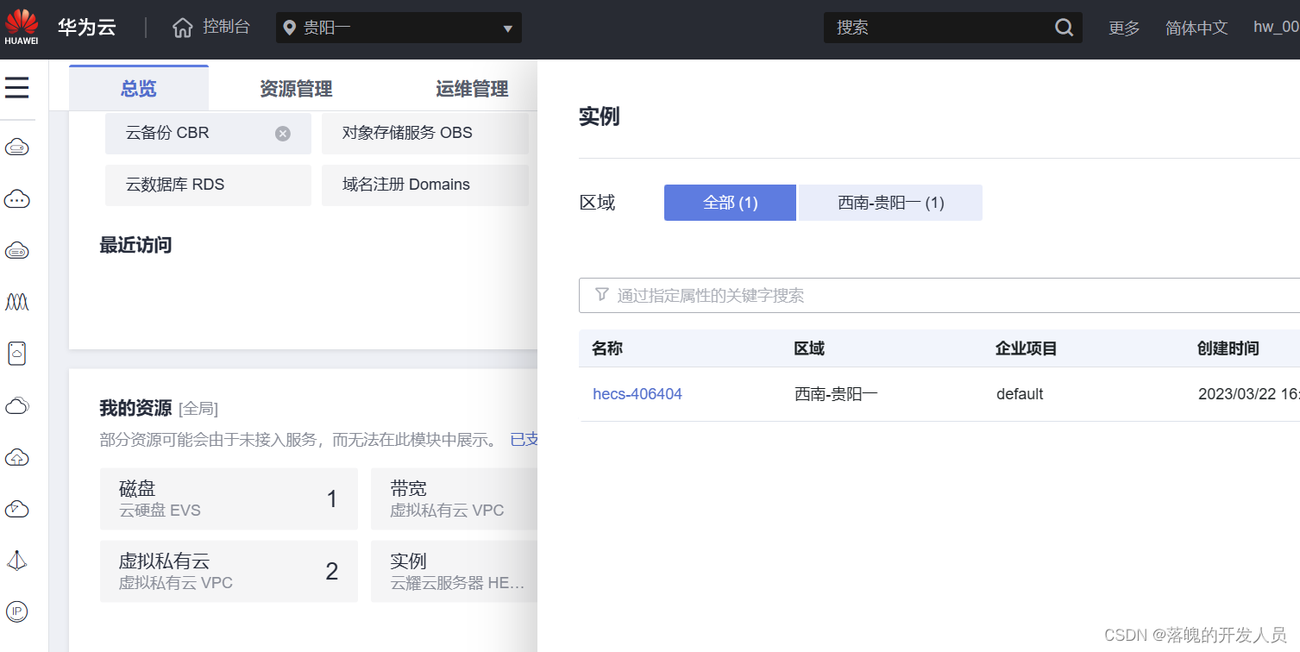Open the disk-shaped sidebar icon
The image size is (1300, 652).
(17, 354)
